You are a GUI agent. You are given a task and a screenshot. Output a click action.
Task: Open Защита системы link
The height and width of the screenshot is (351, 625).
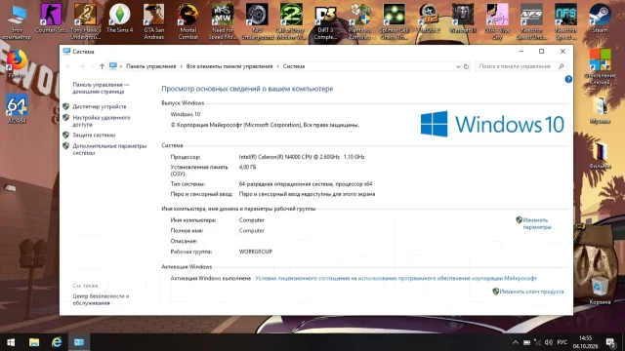click(94, 135)
